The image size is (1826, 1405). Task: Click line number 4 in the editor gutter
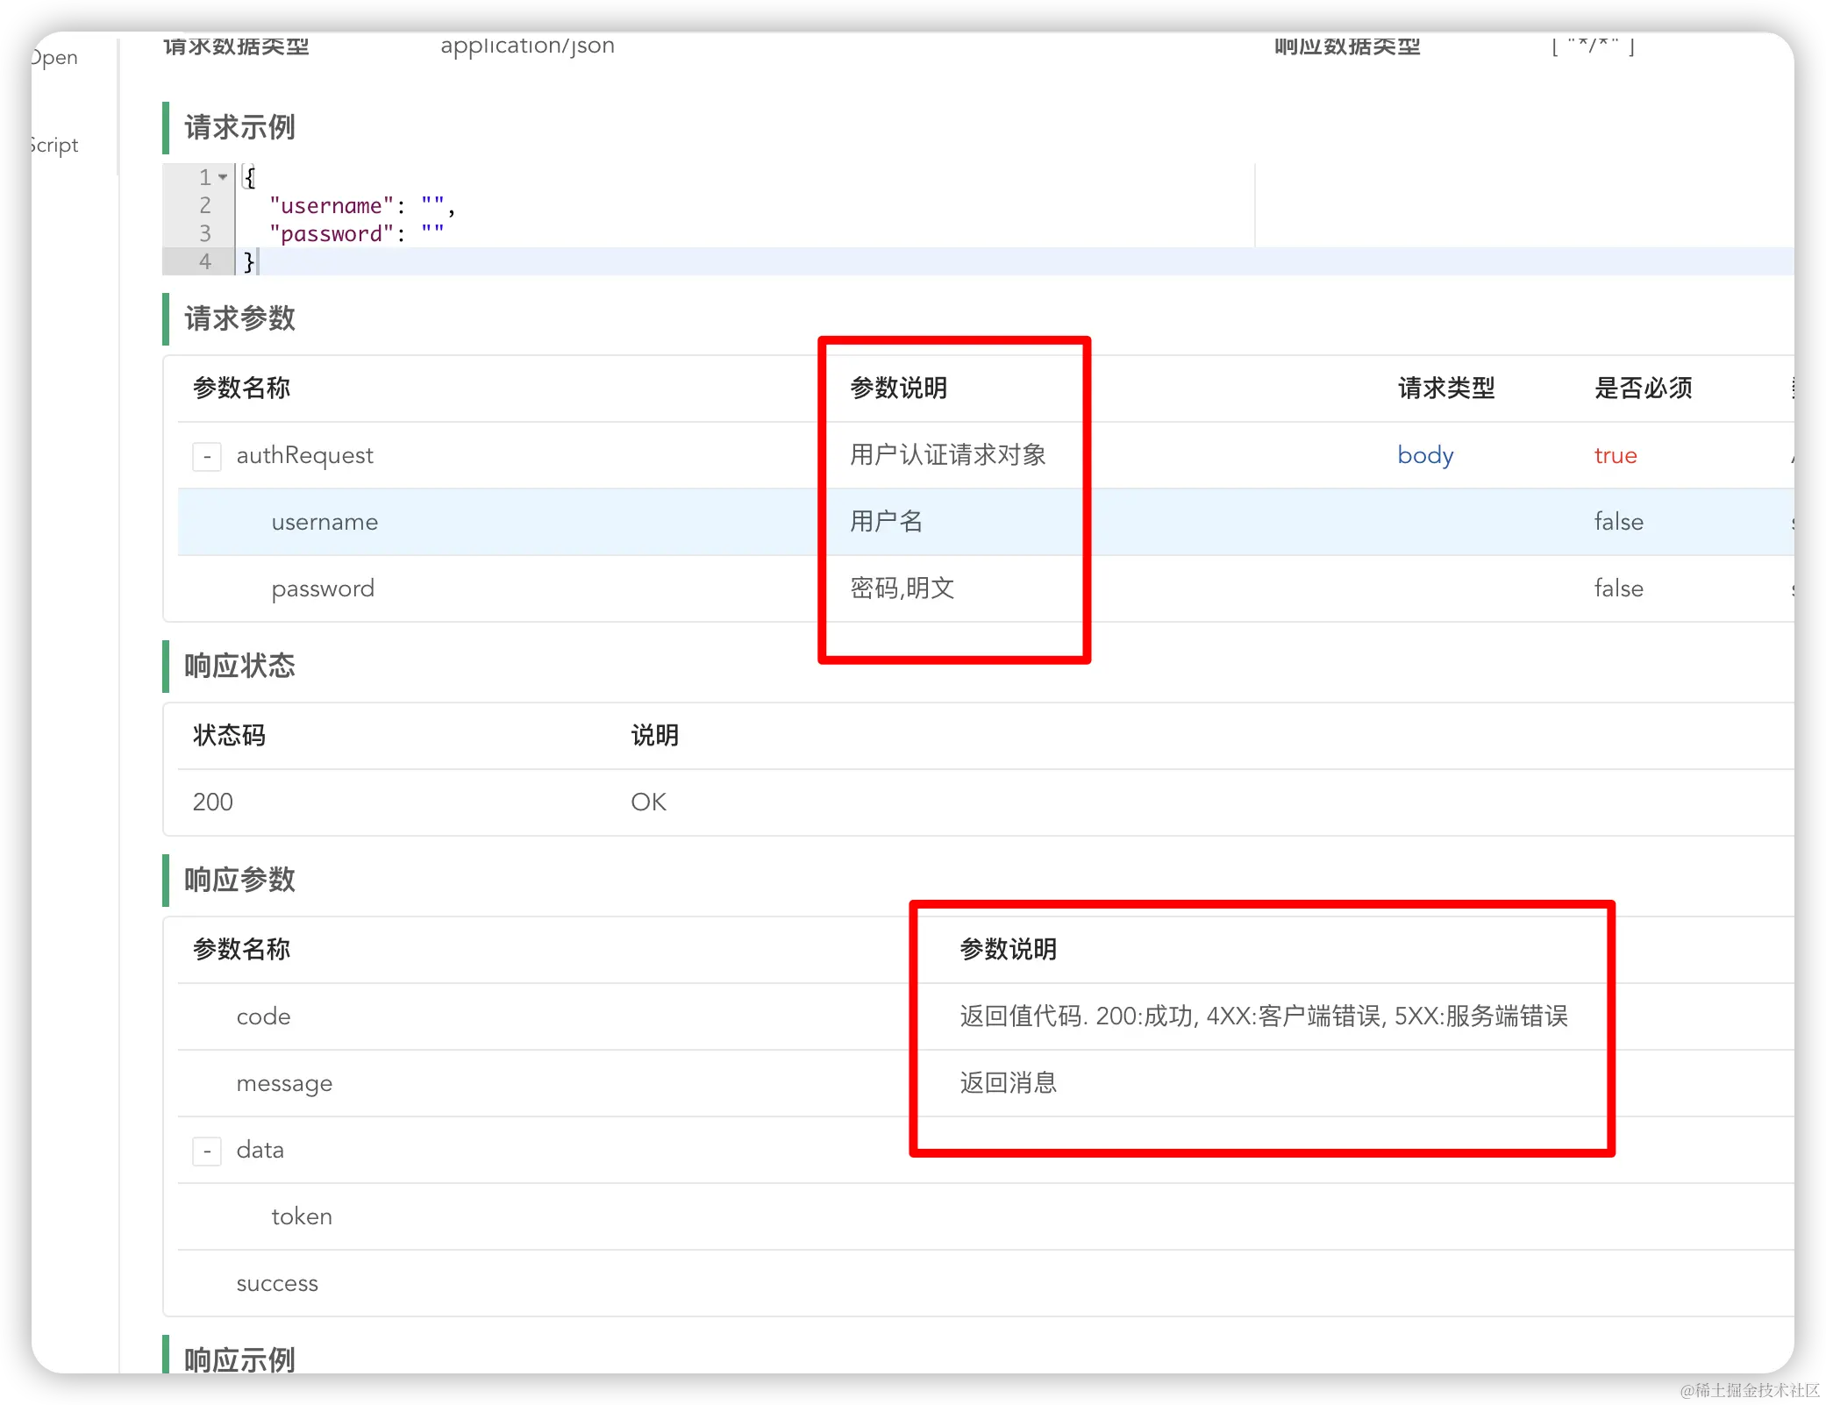205,261
